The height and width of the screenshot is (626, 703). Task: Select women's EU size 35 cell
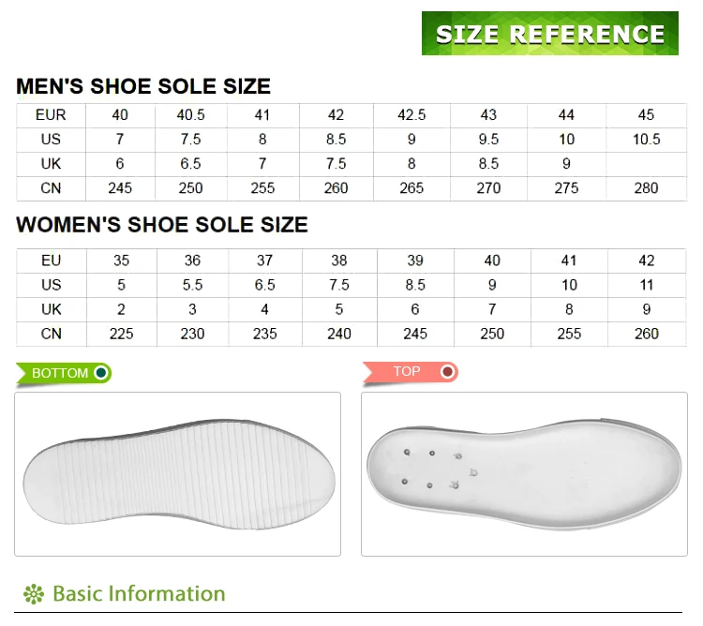pyautogui.click(x=121, y=261)
